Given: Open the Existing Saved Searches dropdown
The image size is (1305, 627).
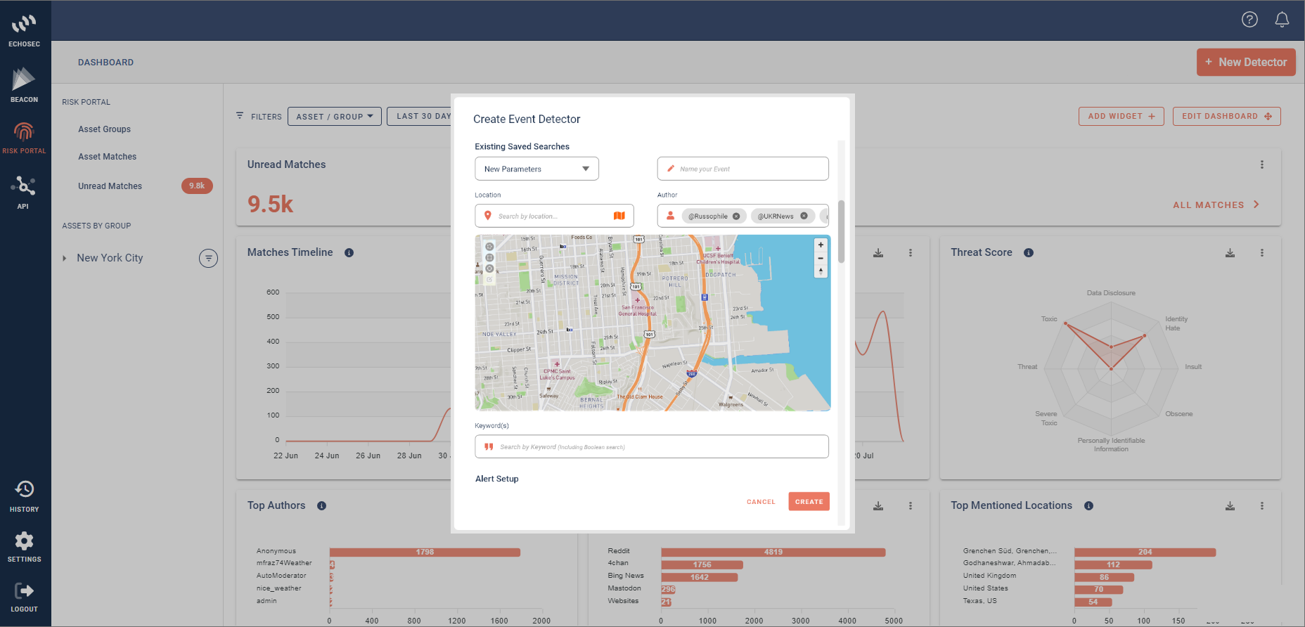Looking at the screenshot, I should tap(536, 169).
